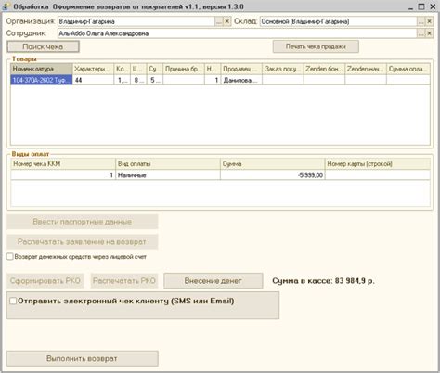Select the Номенклатура column header

coord(42,69)
